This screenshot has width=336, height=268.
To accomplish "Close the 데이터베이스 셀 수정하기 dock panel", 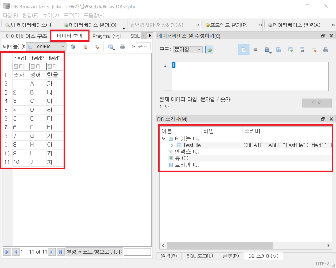I will click(x=331, y=36).
